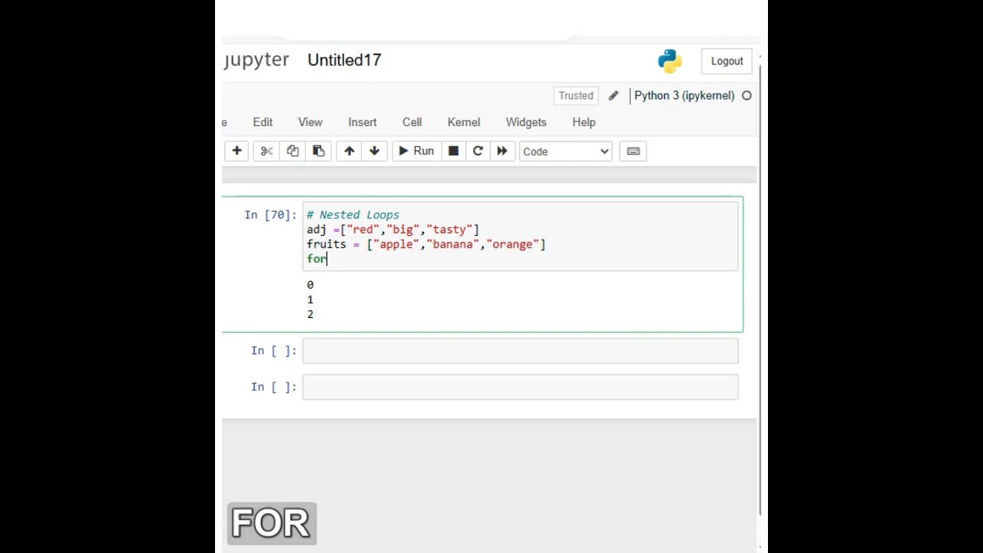Viewport: 983px width, 553px height.
Task: Interrupt the kernel stop icon
Action: 453,151
